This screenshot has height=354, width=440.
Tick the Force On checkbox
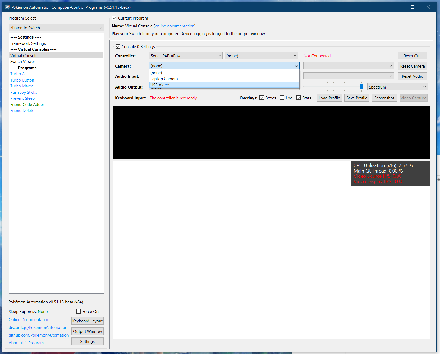[x=79, y=311]
